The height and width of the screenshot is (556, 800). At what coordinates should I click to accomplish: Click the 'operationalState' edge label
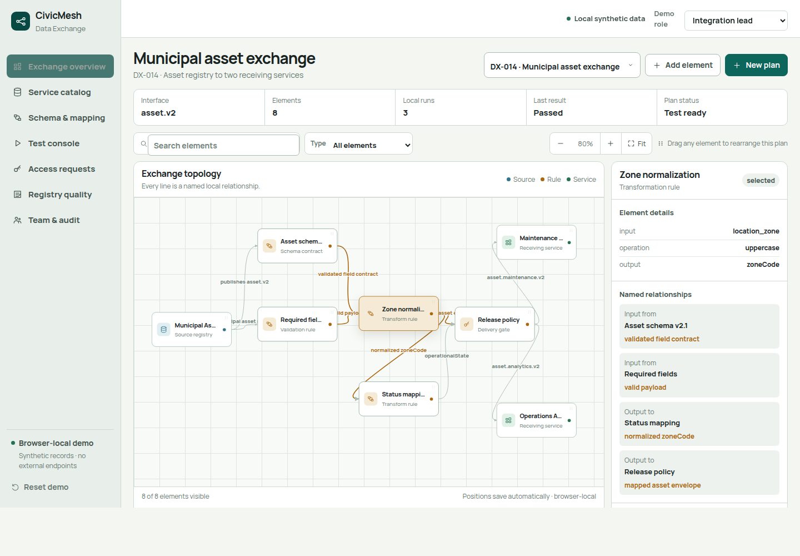pyautogui.click(x=447, y=356)
